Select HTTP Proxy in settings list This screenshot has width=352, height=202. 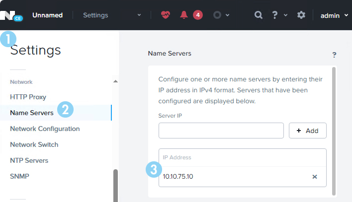click(x=28, y=97)
